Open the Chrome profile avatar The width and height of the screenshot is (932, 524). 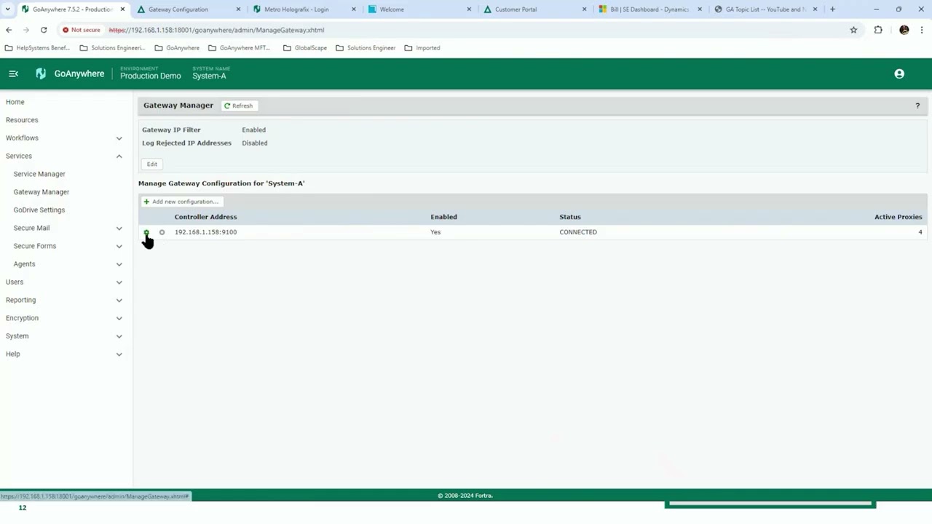[904, 30]
